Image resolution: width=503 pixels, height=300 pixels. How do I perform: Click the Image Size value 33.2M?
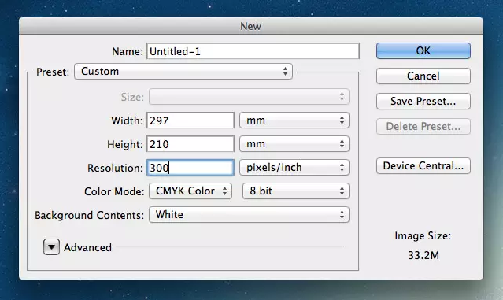tap(423, 255)
